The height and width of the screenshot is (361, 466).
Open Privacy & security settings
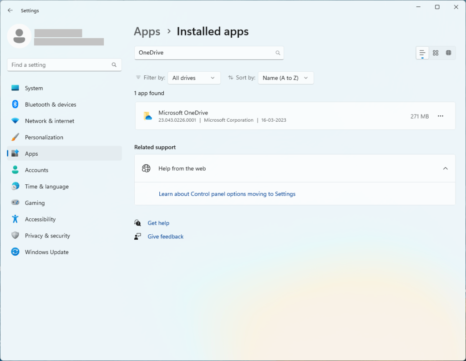pyautogui.click(x=65, y=236)
